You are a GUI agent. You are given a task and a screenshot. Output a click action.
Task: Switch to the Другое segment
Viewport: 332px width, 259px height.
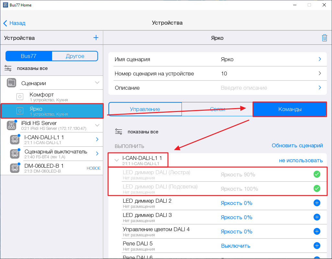(75, 56)
